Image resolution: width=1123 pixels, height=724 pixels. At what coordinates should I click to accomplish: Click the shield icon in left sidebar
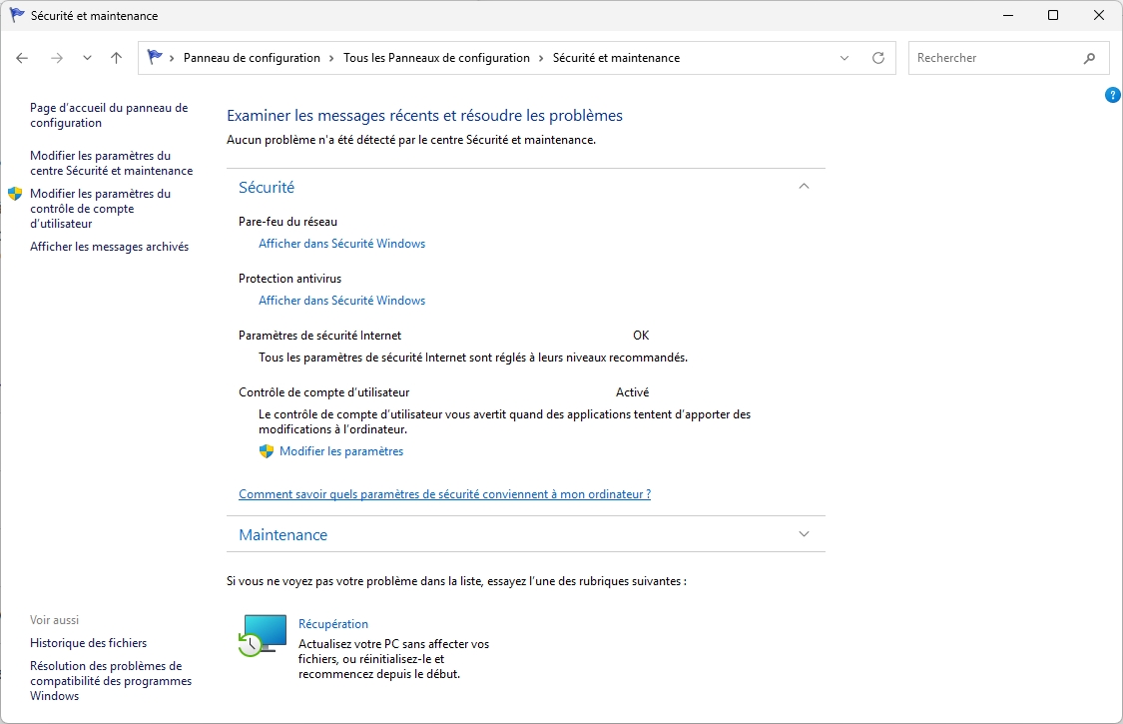(15, 194)
